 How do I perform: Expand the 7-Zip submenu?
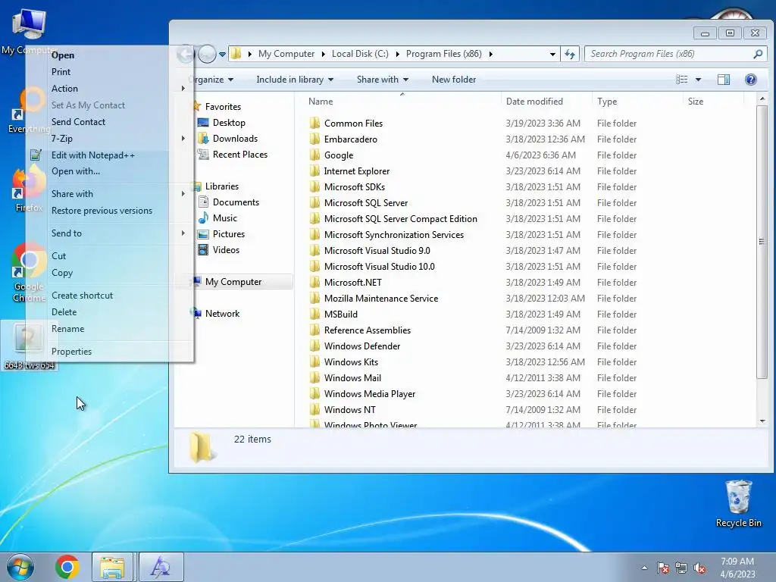click(109, 139)
